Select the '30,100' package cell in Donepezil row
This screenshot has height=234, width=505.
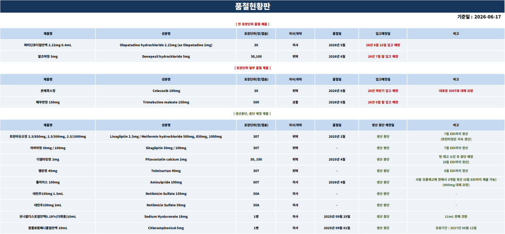click(256, 56)
